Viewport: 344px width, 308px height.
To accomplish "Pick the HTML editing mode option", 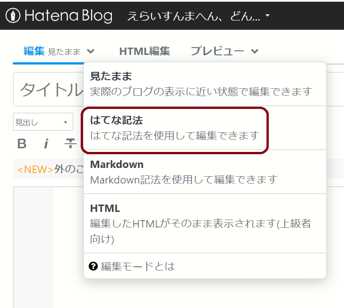I will click(x=205, y=223).
